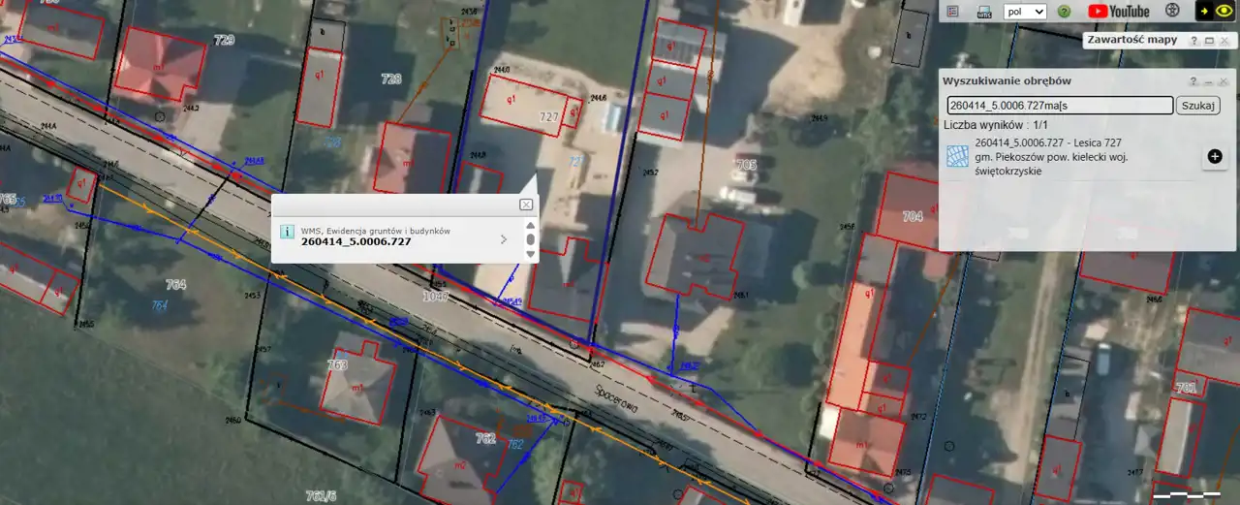
Task: Click the green help question mark icon
Action: click(1064, 11)
